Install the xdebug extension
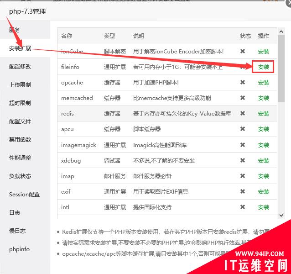Image resolution: width=291 pixels, height=274 pixels. click(264, 160)
